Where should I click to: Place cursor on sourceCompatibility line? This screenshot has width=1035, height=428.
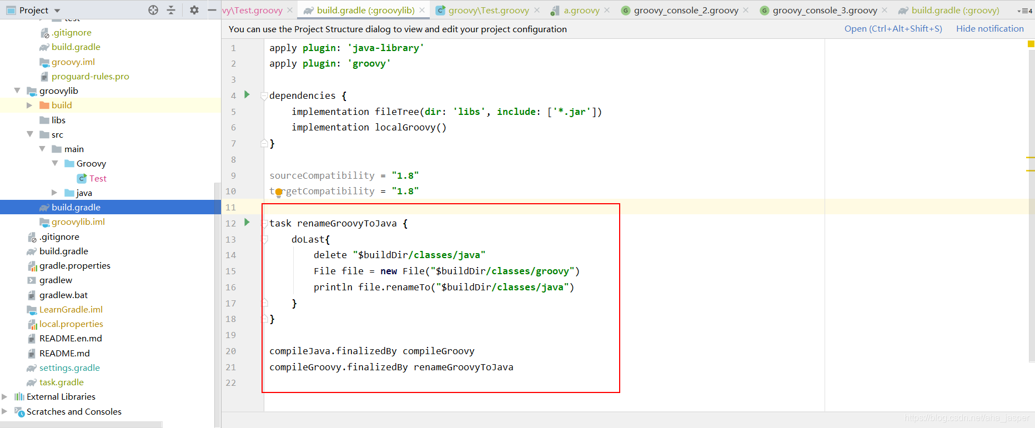click(x=344, y=175)
